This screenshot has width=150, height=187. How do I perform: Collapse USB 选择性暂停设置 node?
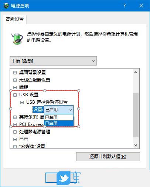coord(22,102)
